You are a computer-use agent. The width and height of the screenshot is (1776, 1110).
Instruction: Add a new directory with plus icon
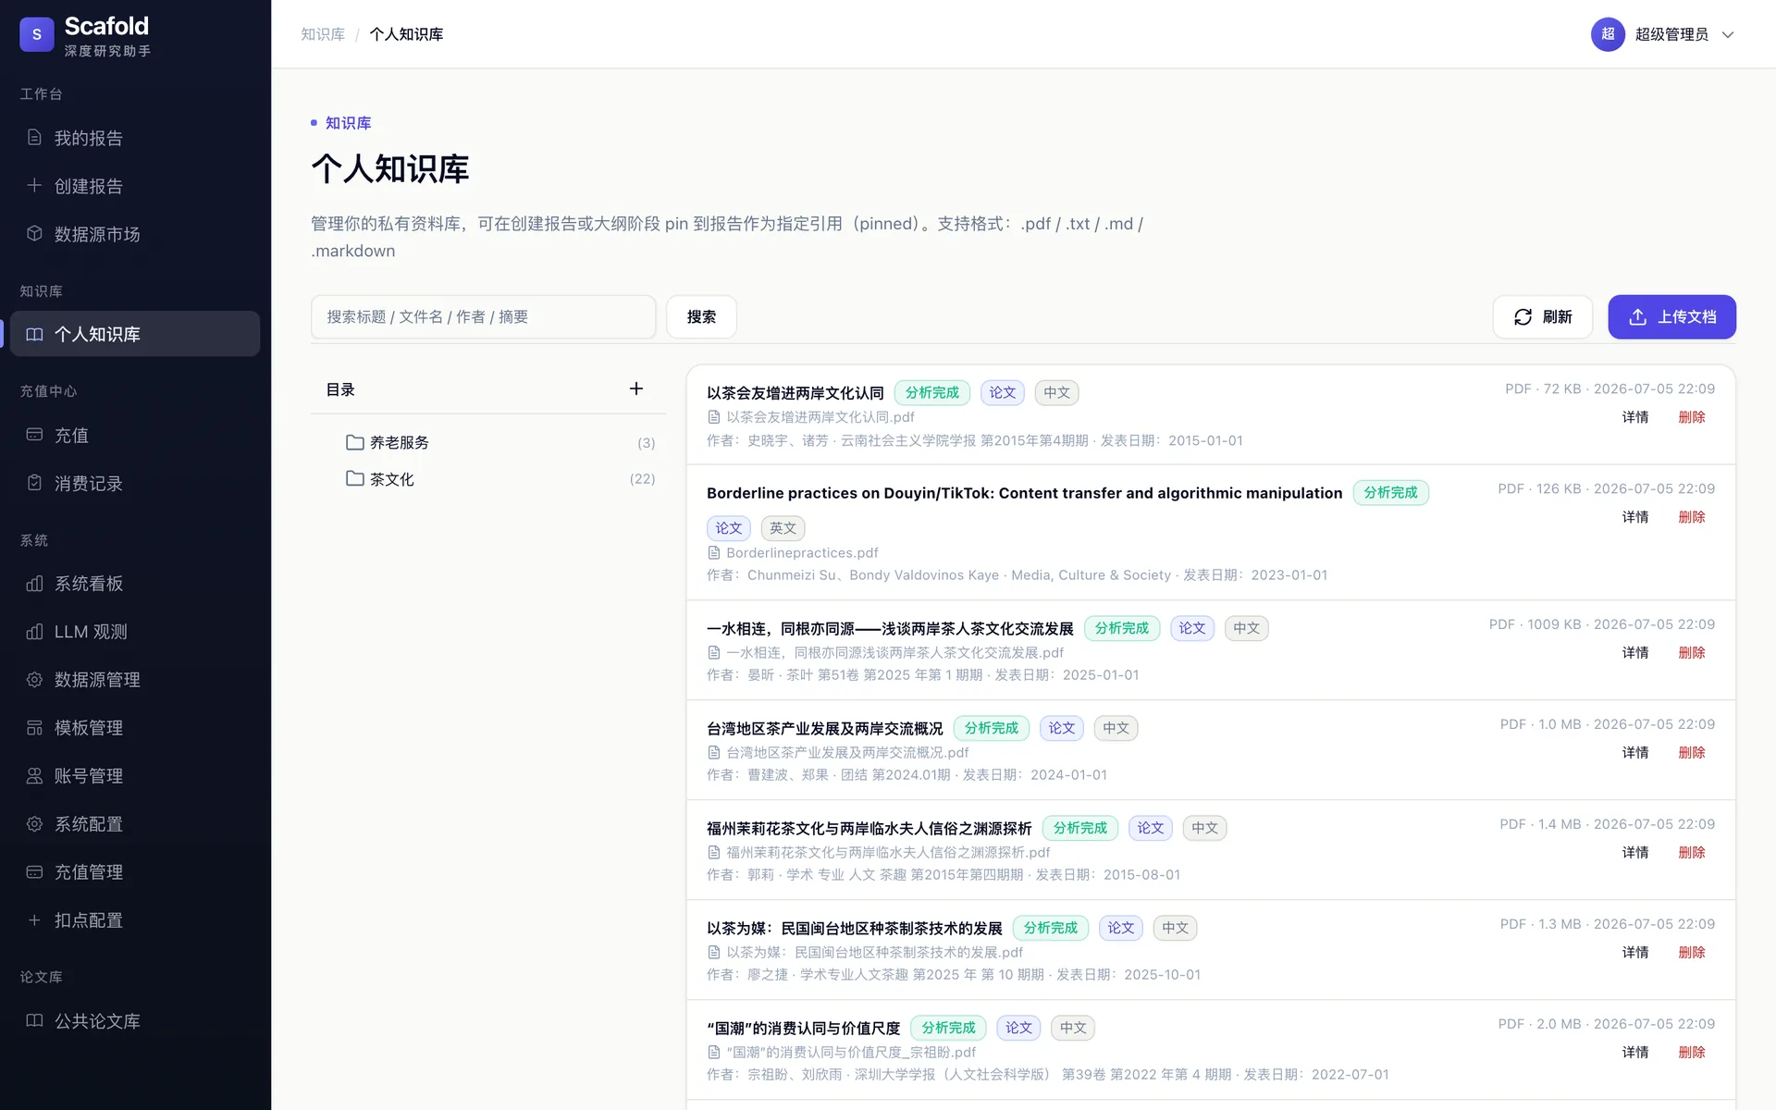point(636,389)
